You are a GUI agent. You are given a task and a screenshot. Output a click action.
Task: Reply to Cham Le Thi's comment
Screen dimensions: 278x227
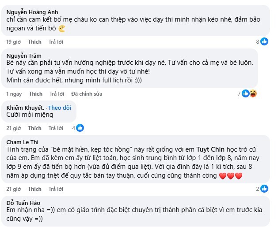point(56,189)
